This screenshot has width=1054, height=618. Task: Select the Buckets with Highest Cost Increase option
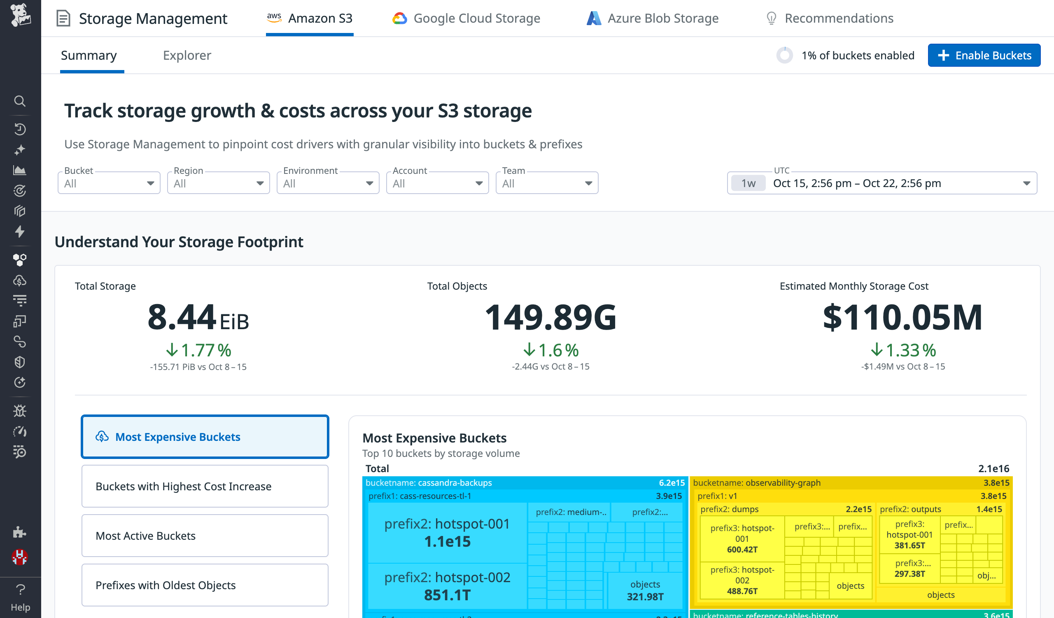[205, 486]
